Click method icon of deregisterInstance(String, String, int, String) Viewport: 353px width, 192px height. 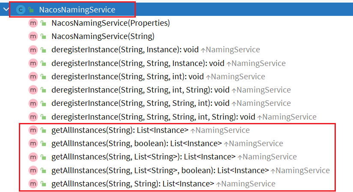(33, 90)
